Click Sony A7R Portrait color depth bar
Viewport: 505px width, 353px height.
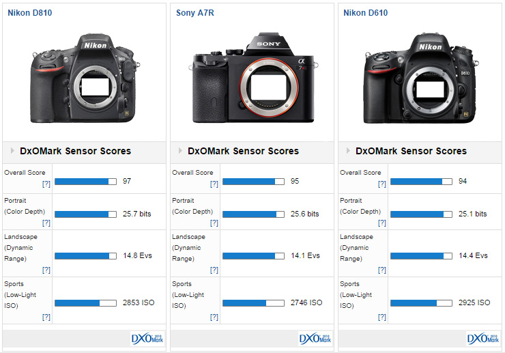pyautogui.click(x=253, y=214)
